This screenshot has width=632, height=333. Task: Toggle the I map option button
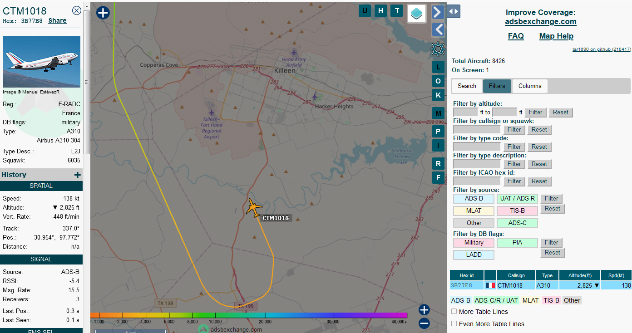coord(438,146)
